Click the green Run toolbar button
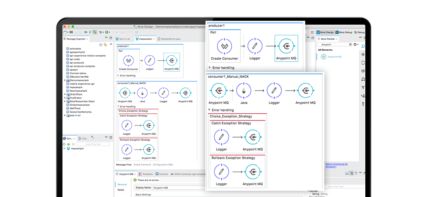The width and height of the screenshot is (424, 197). (x=107, y=32)
